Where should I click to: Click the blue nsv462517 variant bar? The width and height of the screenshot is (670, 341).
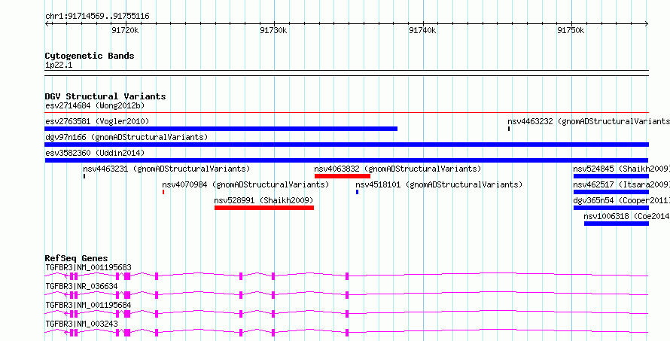(611, 192)
